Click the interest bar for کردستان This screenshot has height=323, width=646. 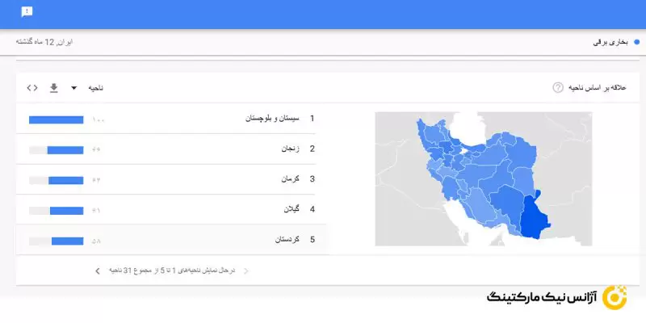pyautogui.click(x=67, y=241)
